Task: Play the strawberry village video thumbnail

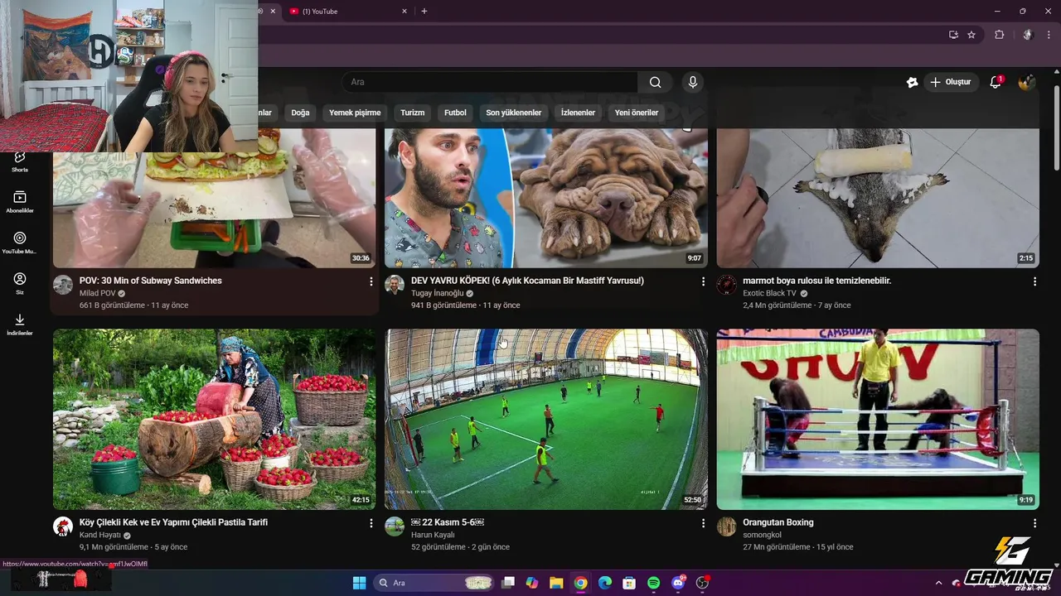Action: (214, 419)
